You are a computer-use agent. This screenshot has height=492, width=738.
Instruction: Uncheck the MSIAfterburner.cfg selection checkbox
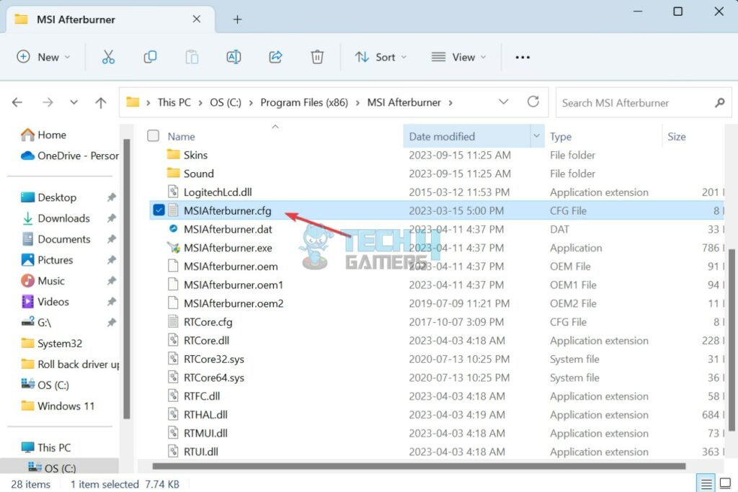tap(159, 210)
